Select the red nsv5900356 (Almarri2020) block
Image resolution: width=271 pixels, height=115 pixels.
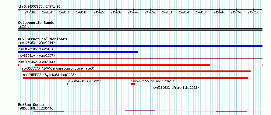click(x=133, y=84)
